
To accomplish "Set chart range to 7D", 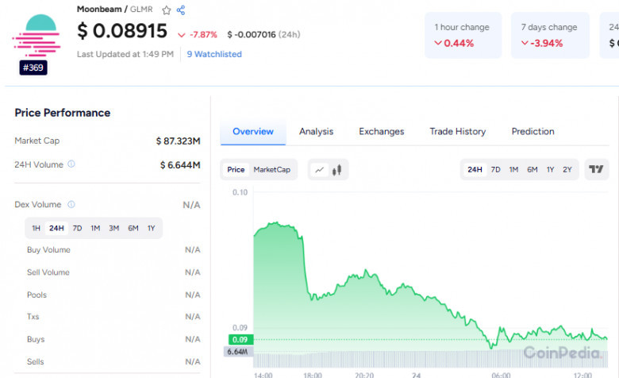I will pos(495,169).
